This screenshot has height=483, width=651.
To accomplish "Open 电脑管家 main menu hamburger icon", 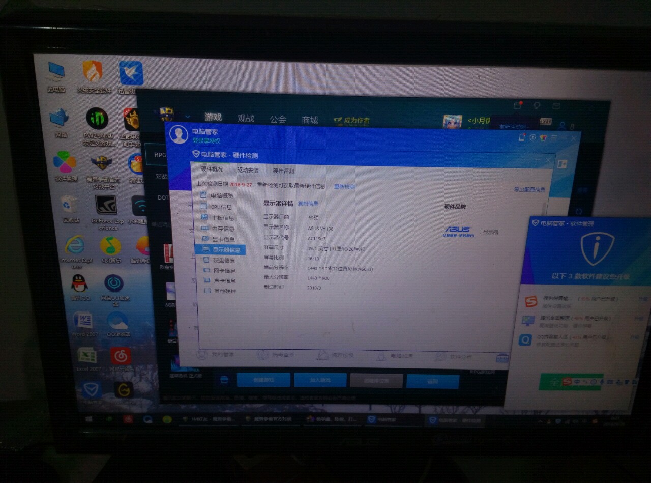I will click(554, 138).
